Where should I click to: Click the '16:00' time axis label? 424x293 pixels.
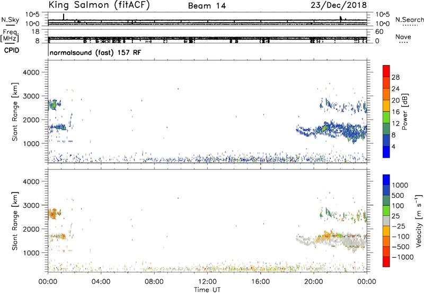(x=260, y=282)
